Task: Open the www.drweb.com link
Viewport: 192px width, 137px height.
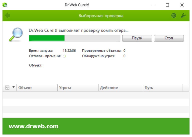Action: click(34, 126)
